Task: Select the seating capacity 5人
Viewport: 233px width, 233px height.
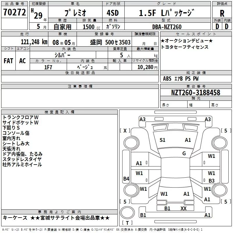Action: [125, 55]
